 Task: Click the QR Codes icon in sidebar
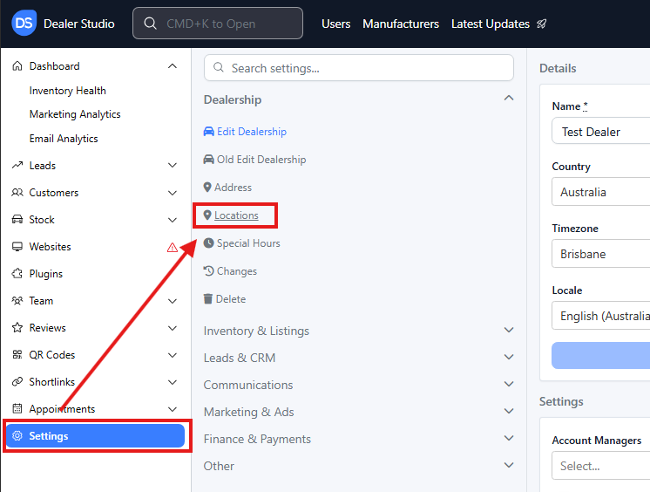(x=17, y=355)
